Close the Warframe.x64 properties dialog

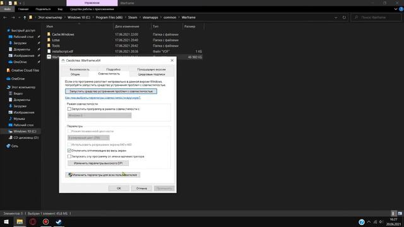[172, 61]
